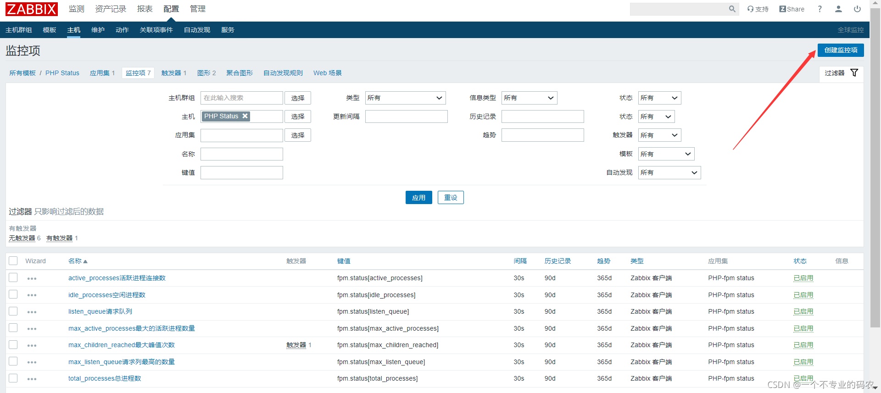Image resolution: width=881 pixels, height=393 pixels.
Task: Switch to 触发器 1 tab
Action: (174, 73)
